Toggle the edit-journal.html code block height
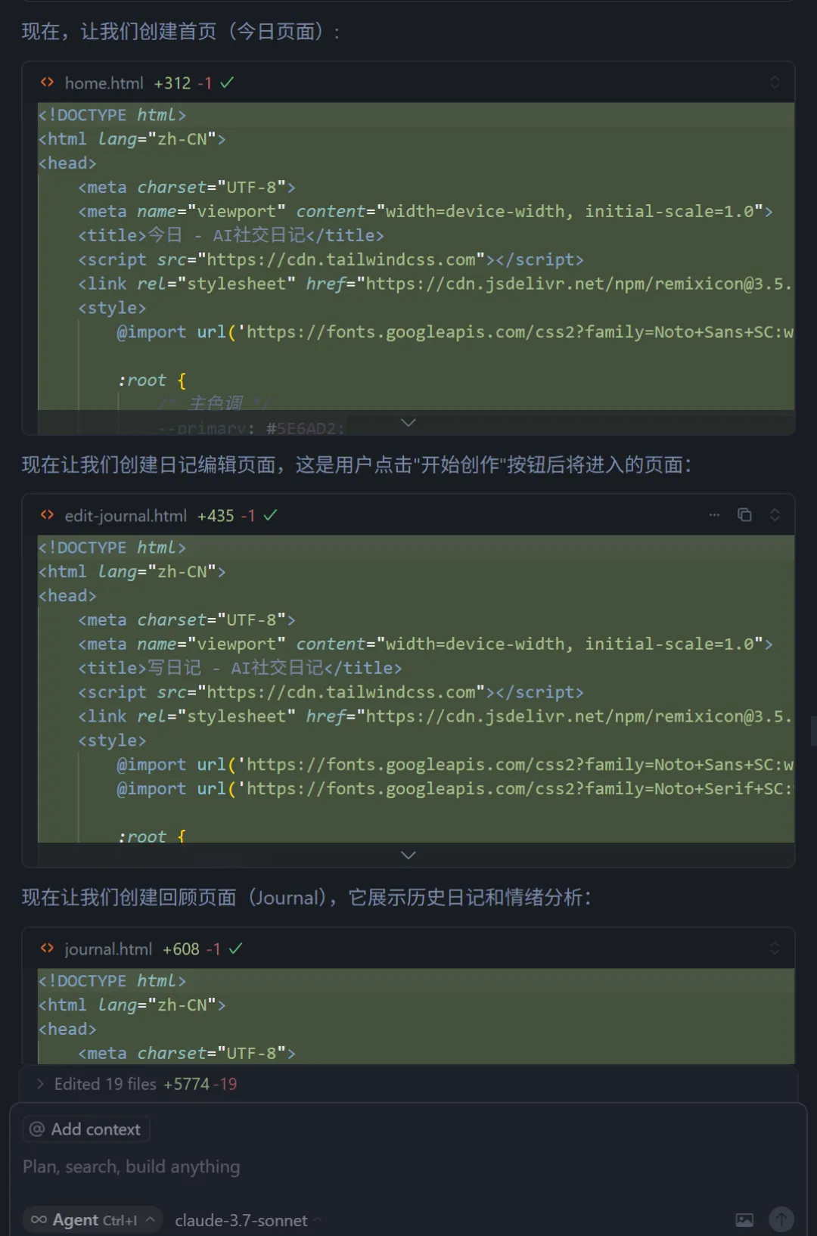This screenshot has height=1236, width=817. pos(775,515)
